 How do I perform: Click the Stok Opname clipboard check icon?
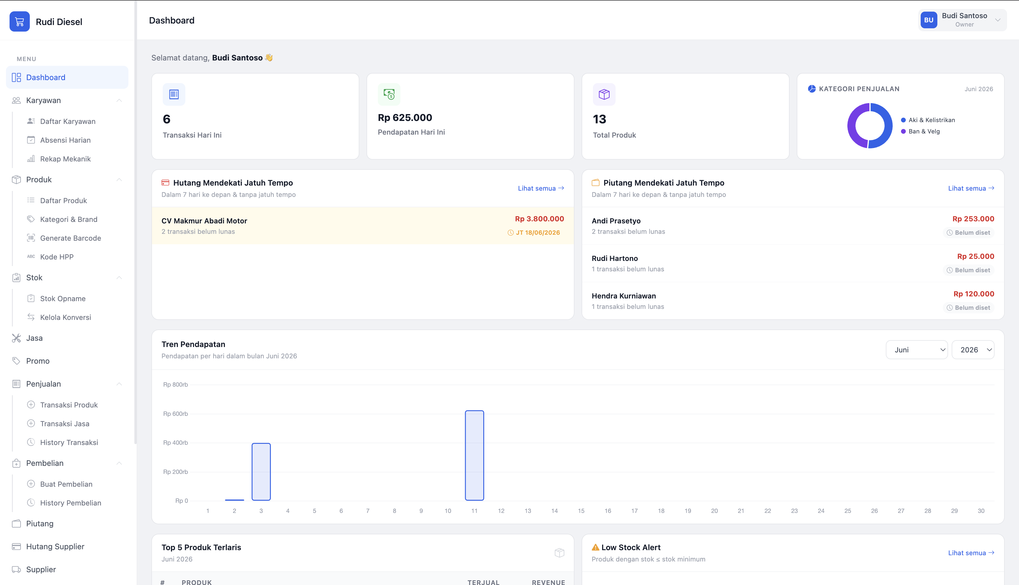(x=31, y=298)
